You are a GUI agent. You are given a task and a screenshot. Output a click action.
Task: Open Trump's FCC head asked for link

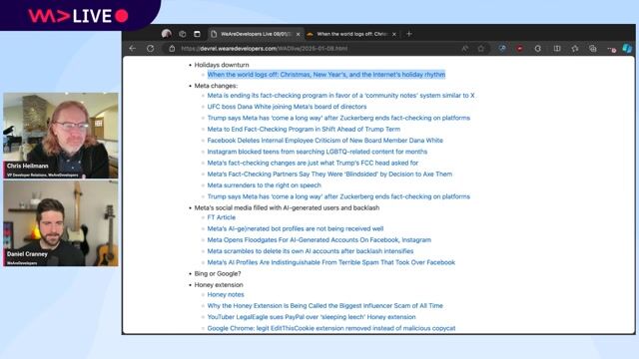[x=313, y=163]
